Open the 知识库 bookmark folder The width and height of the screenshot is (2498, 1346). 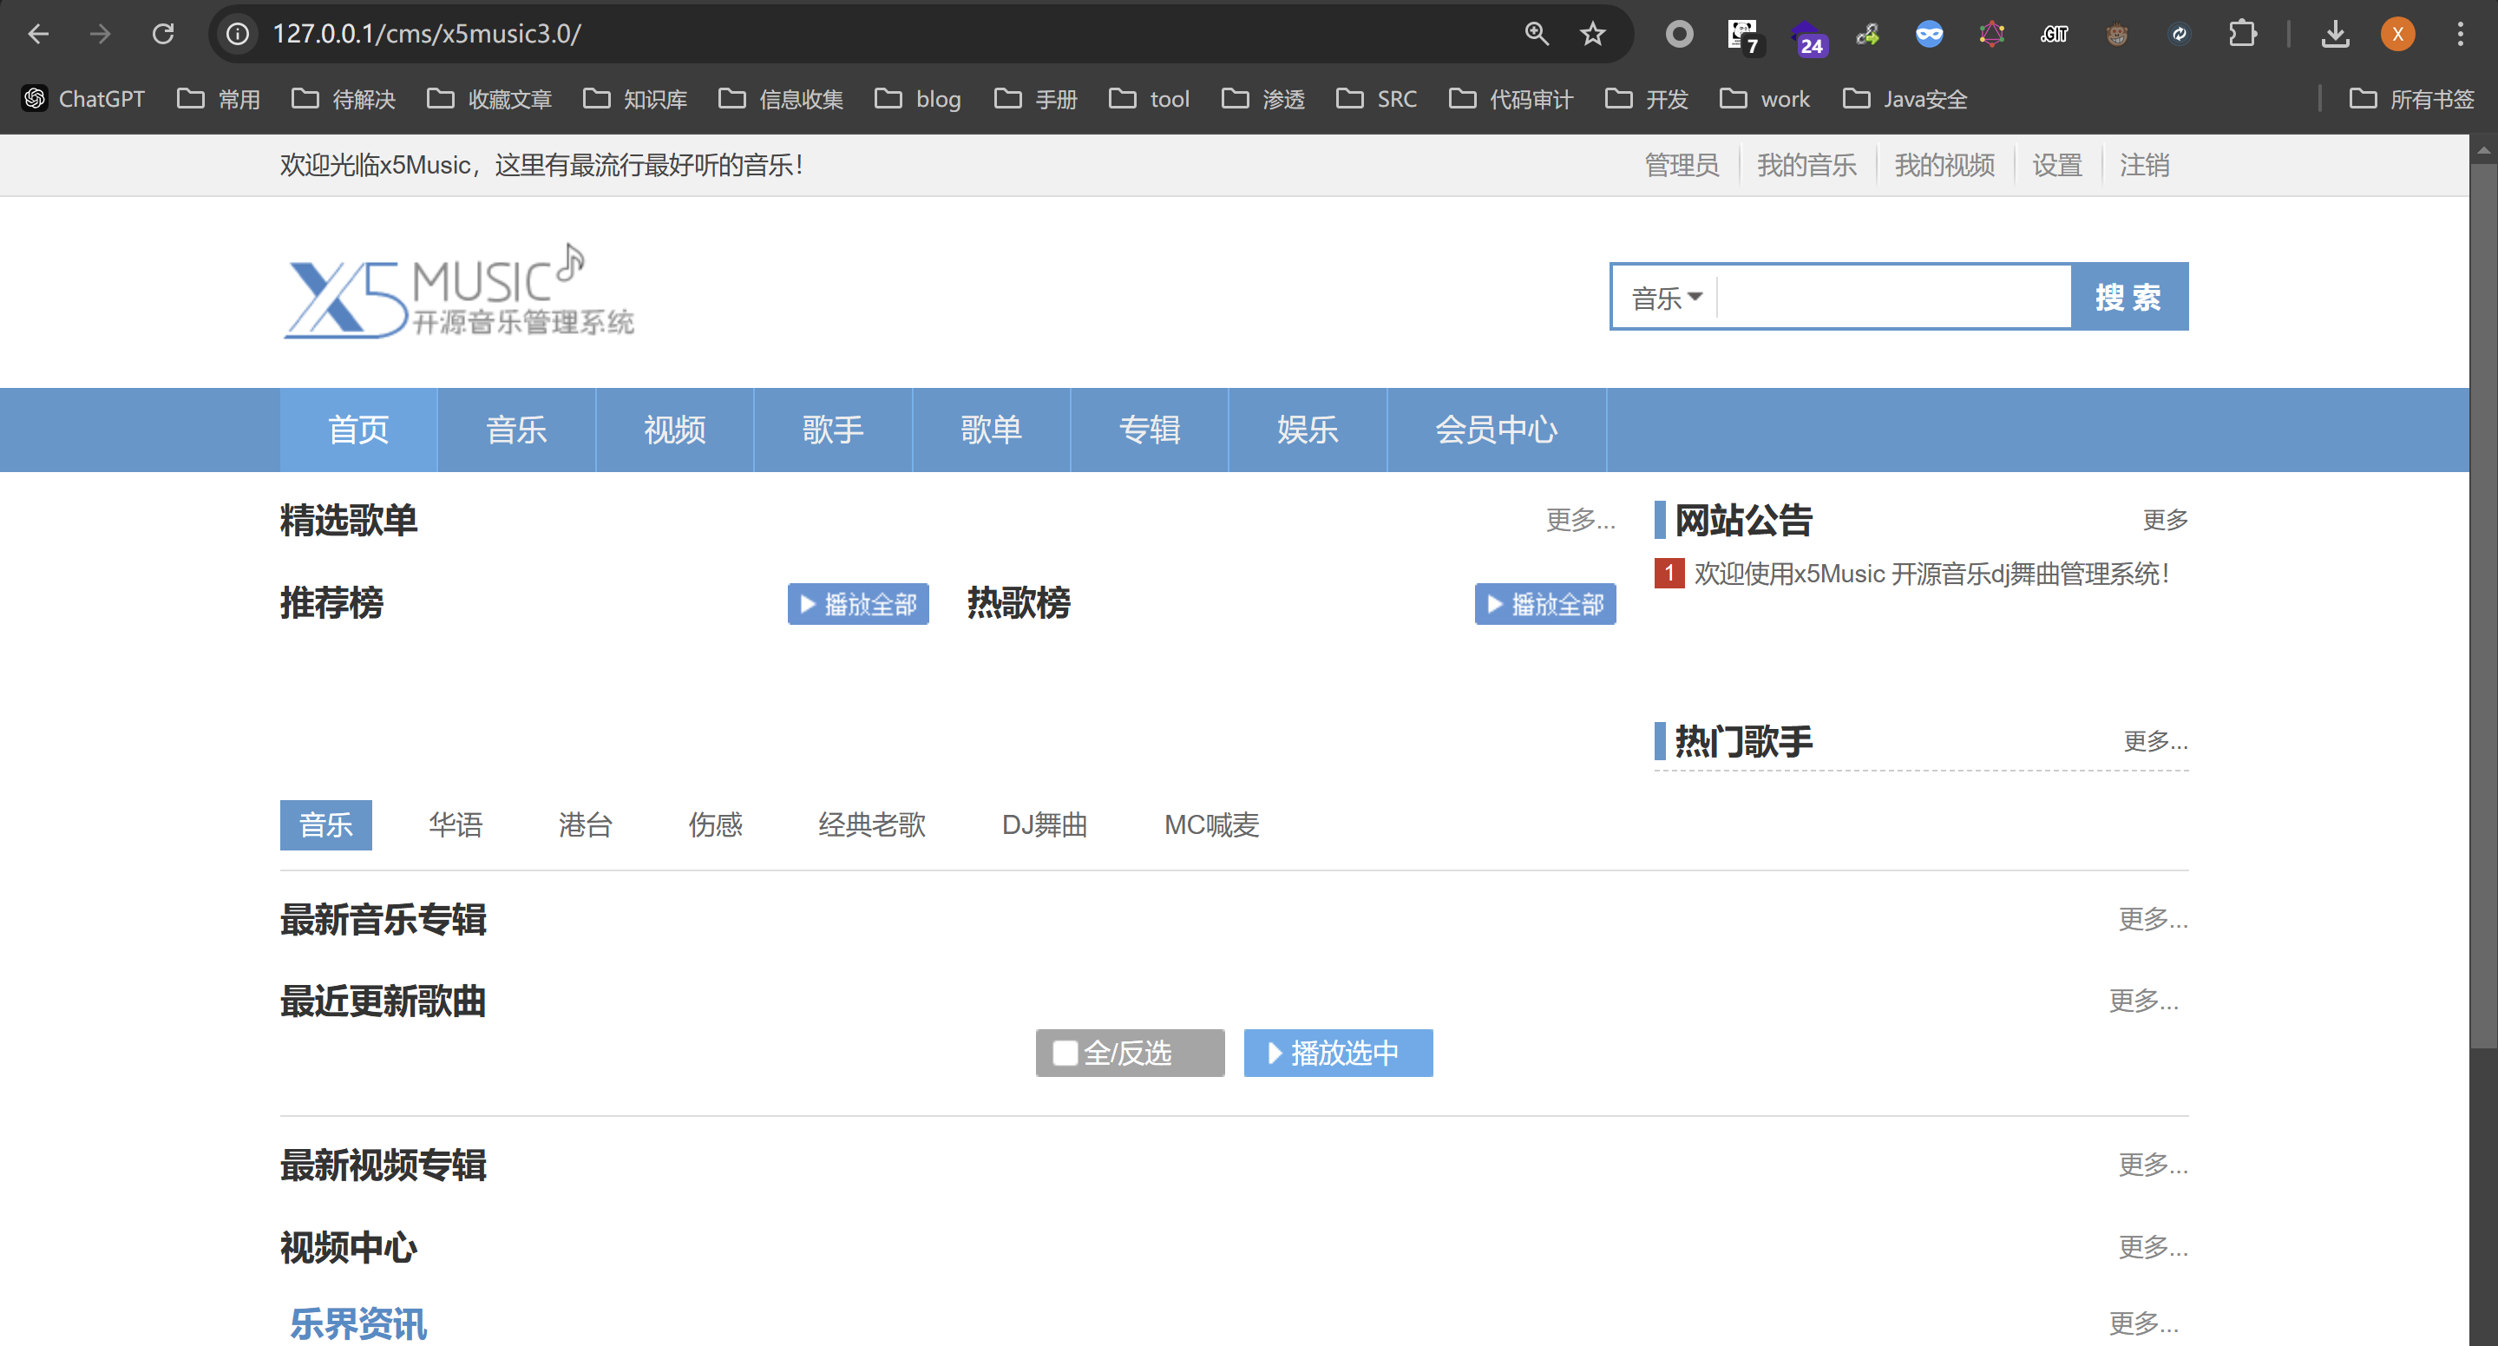point(635,99)
